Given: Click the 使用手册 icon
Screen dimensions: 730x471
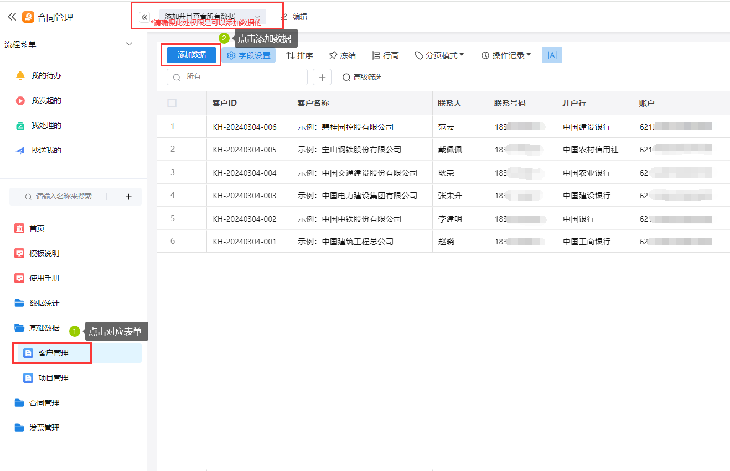Looking at the screenshot, I should tap(19, 278).
